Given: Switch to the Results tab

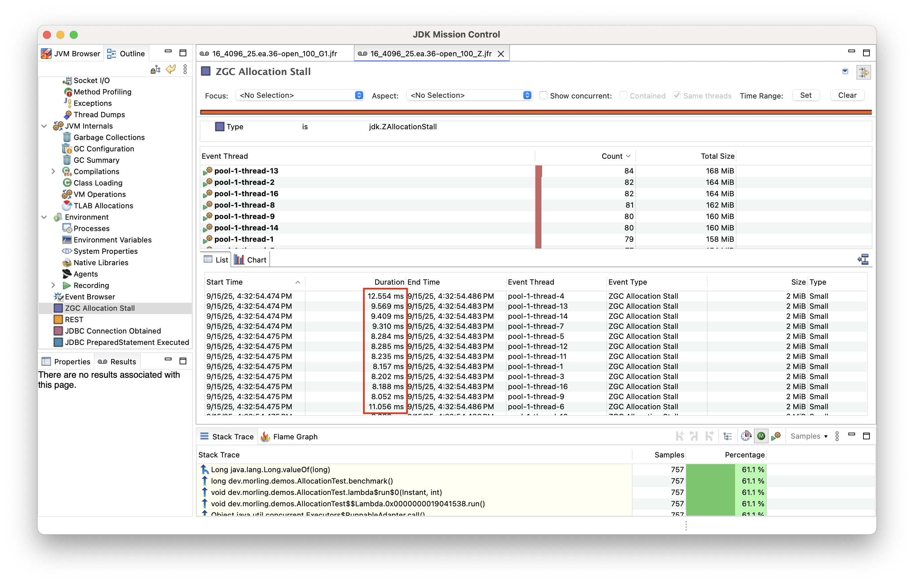Looking at the screenshot, I should (117, 362).
